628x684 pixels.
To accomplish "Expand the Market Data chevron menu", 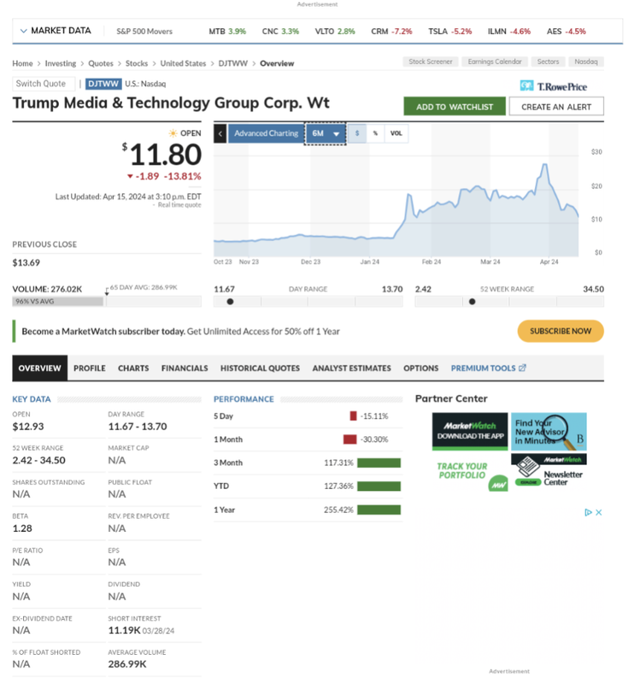I will pyautogui.click(x=24, y=31).
